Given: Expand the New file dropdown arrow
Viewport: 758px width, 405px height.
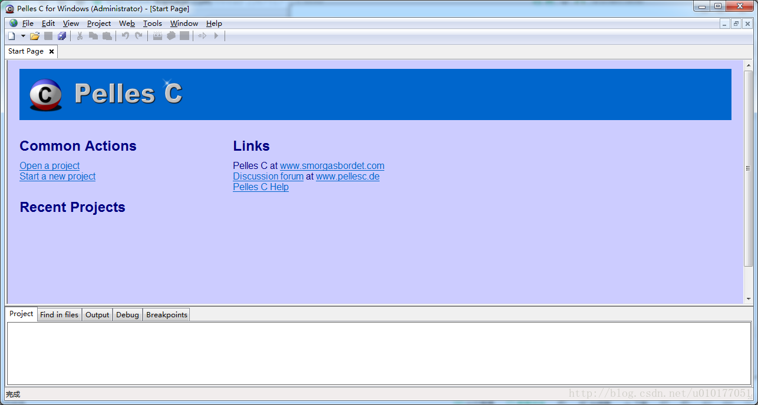Looking at the screenshot, I should tap(23, 36).
